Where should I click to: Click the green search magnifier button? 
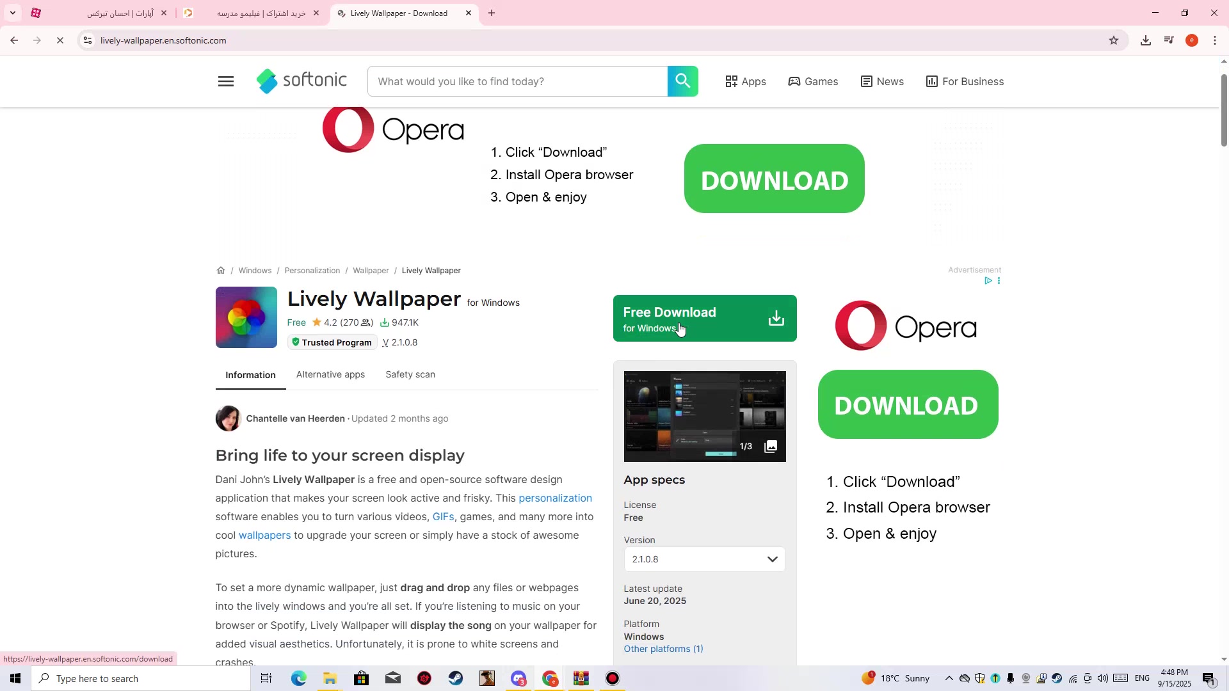click(x=682, y=81)
